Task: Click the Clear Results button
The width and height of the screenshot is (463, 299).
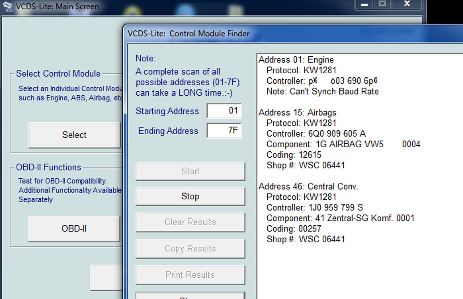Action: [190, 222]
